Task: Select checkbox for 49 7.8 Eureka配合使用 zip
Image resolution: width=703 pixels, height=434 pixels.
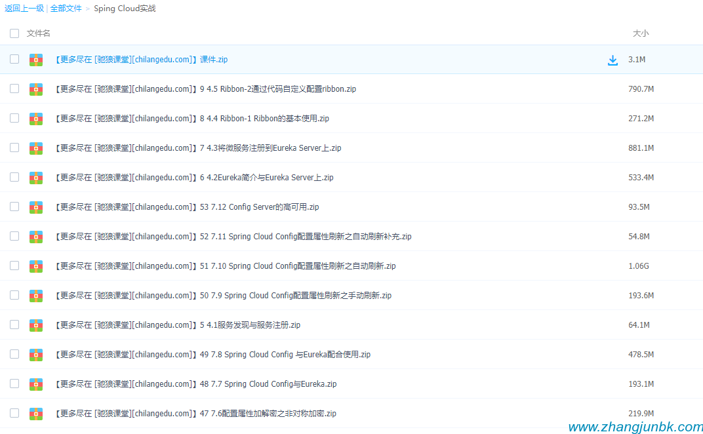Action: (14, 354)
